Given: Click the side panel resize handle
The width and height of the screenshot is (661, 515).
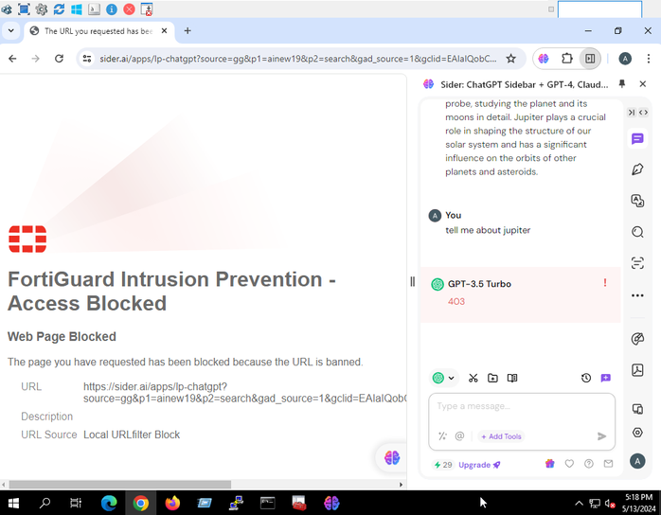Looking at the screenshot, I should point(412,281).
